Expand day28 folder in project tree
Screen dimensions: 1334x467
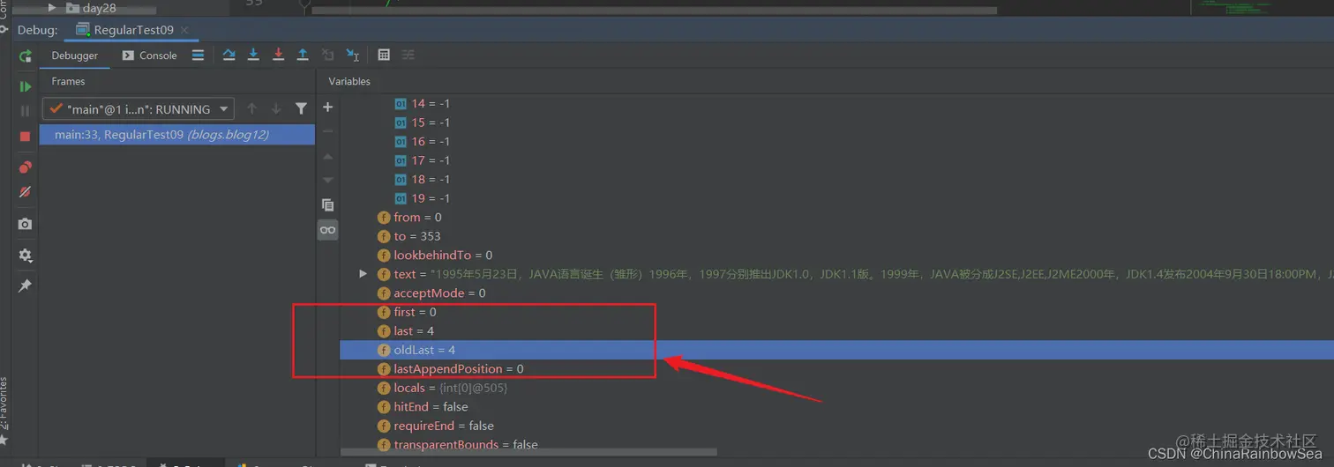[52, 8]
